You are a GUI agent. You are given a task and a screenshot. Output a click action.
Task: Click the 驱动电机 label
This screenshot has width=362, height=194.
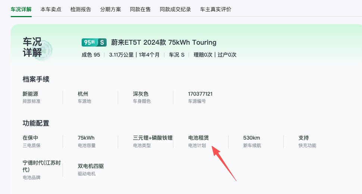click(x=86, y=174)
